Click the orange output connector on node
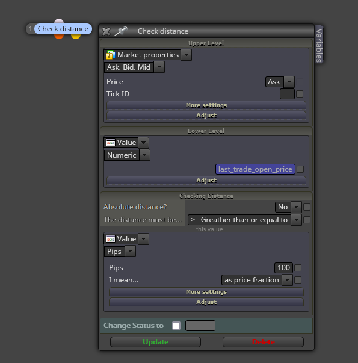Image resolution: width=358 pixels, height=363 pixels. 59,37
